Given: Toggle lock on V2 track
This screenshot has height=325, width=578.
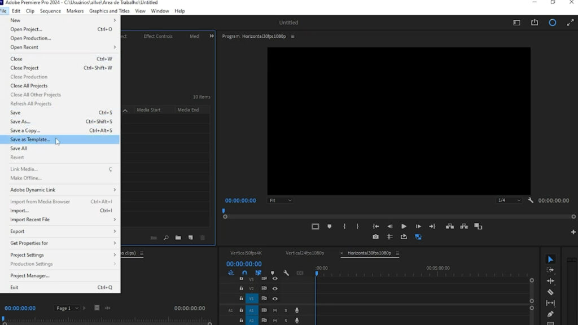Looking at the screenshot, I should [x=241, y=288].
